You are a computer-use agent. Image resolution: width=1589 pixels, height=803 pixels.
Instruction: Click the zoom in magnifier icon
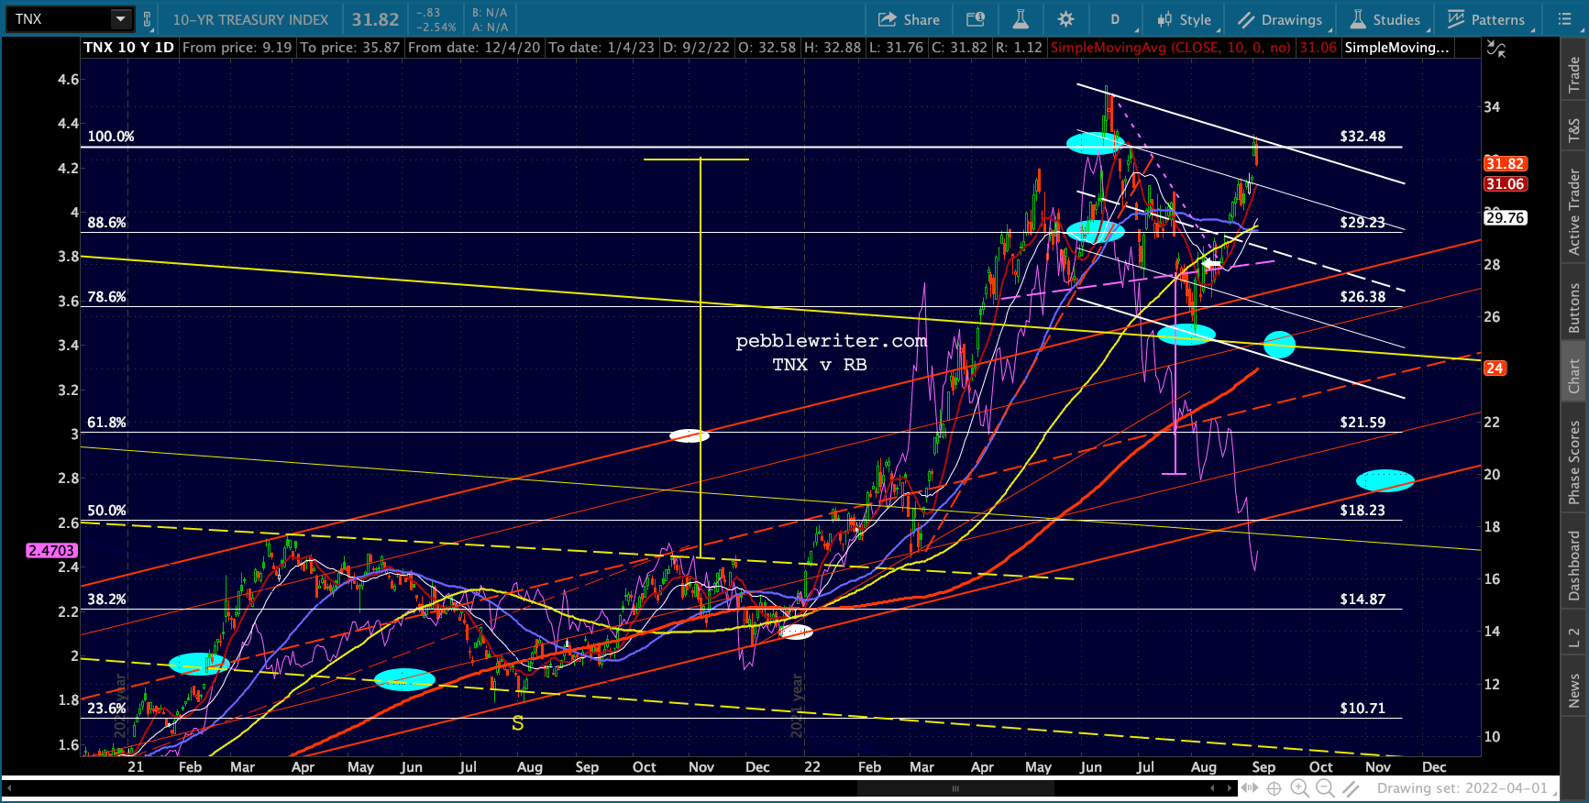point(1299,788)
